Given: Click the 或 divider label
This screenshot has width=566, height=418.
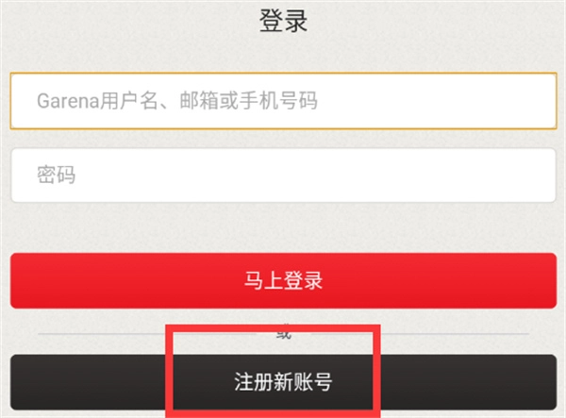Looking at the screenshot, I should (x=284, y=333).
